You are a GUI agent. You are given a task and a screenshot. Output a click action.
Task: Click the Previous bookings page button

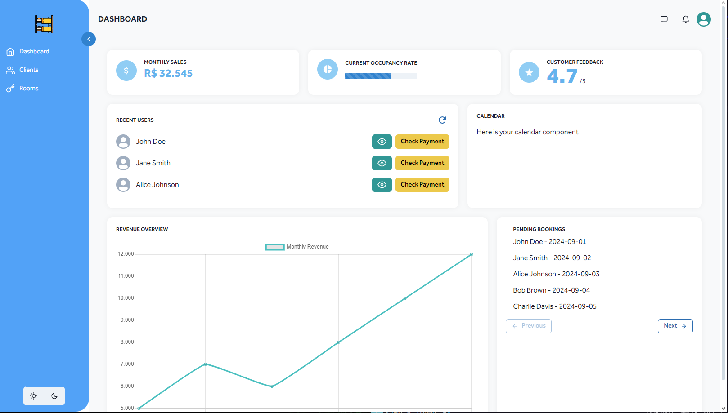[x=529, y=326]
